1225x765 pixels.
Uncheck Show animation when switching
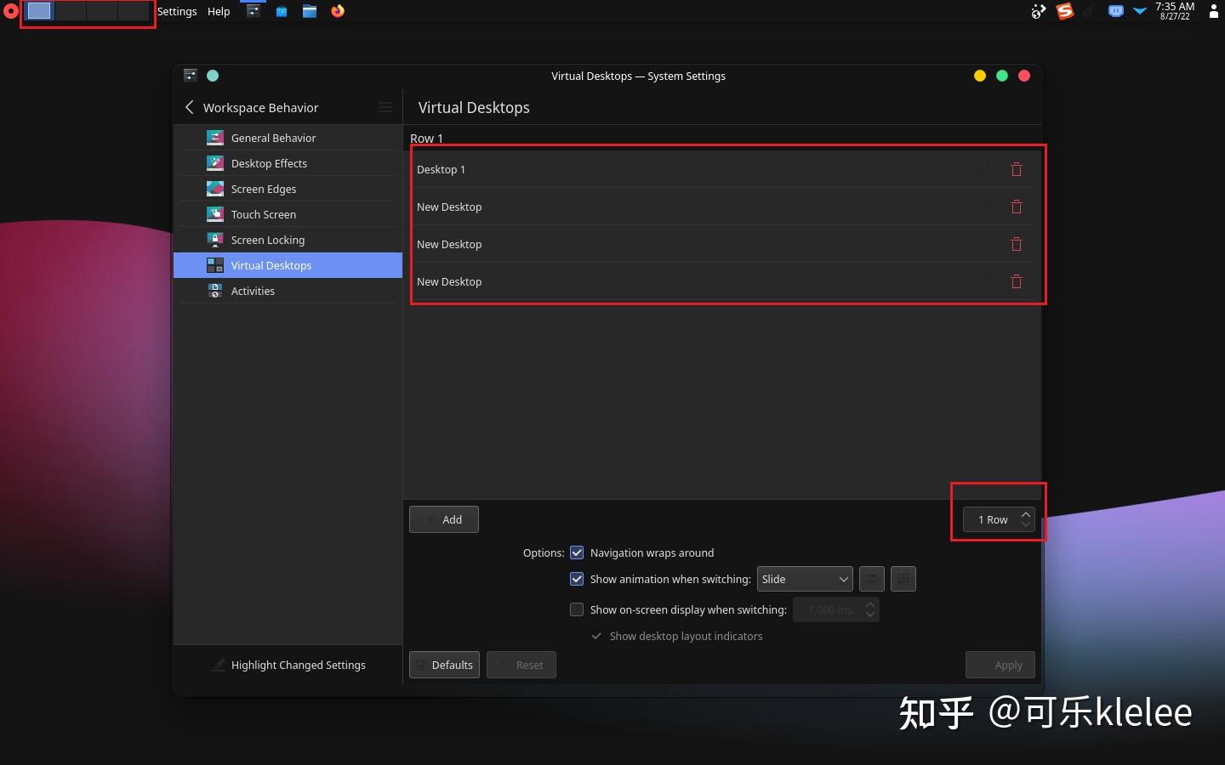pyautogui.click(x=577, y=579)
